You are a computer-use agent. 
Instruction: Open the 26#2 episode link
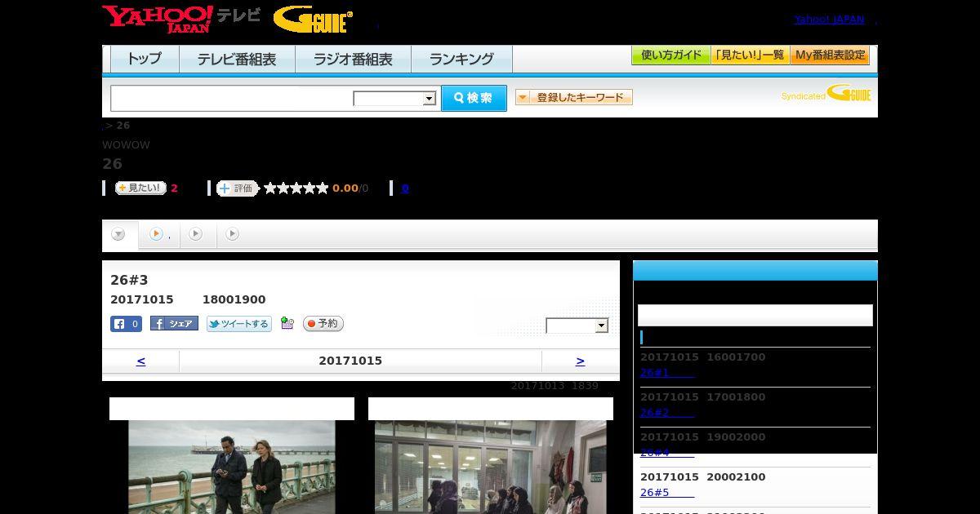pyautogui.click(x=666, y=413)
